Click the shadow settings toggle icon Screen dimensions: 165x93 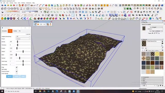click(x=2, y=12)
